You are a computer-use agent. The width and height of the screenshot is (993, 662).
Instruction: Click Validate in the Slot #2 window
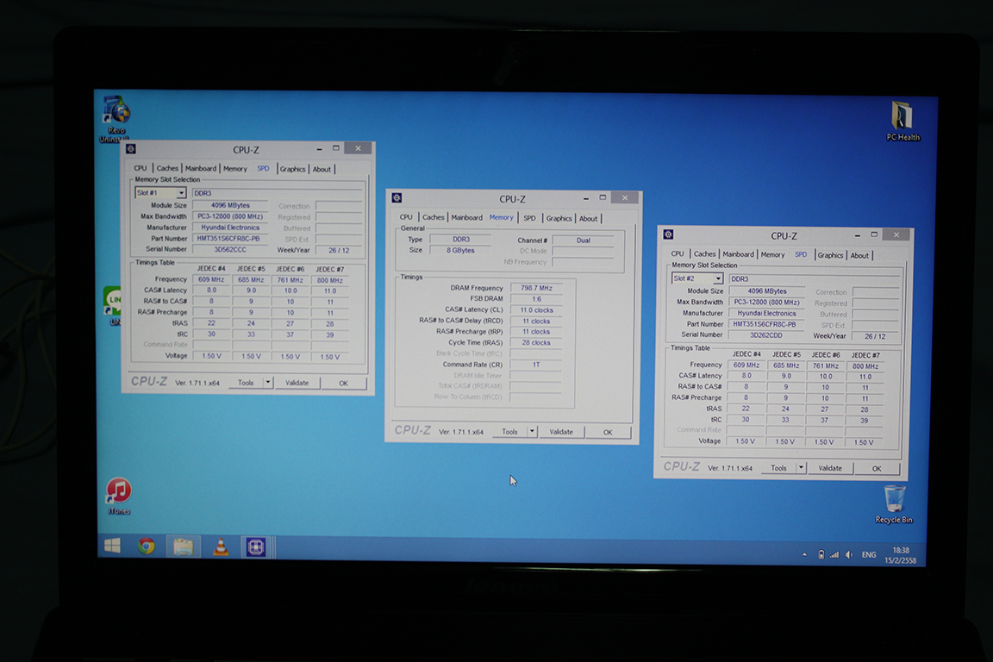click(x=830, y=468)
